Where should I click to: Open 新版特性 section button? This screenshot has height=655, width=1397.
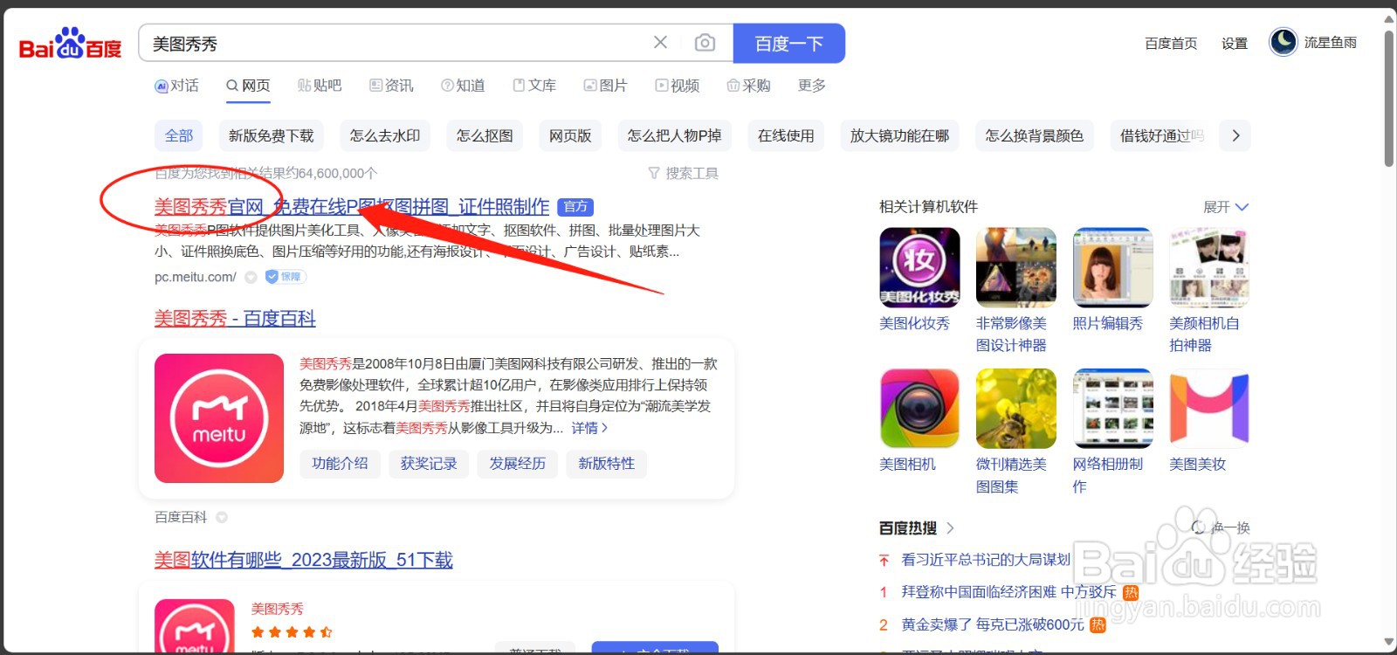(607, 464)
